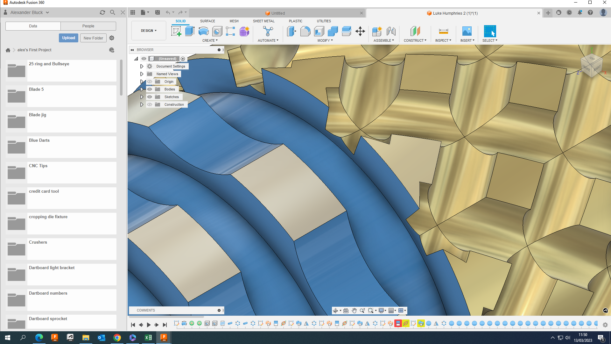
Task: Expand the Named Views tree node
Action: click(142, 74)
